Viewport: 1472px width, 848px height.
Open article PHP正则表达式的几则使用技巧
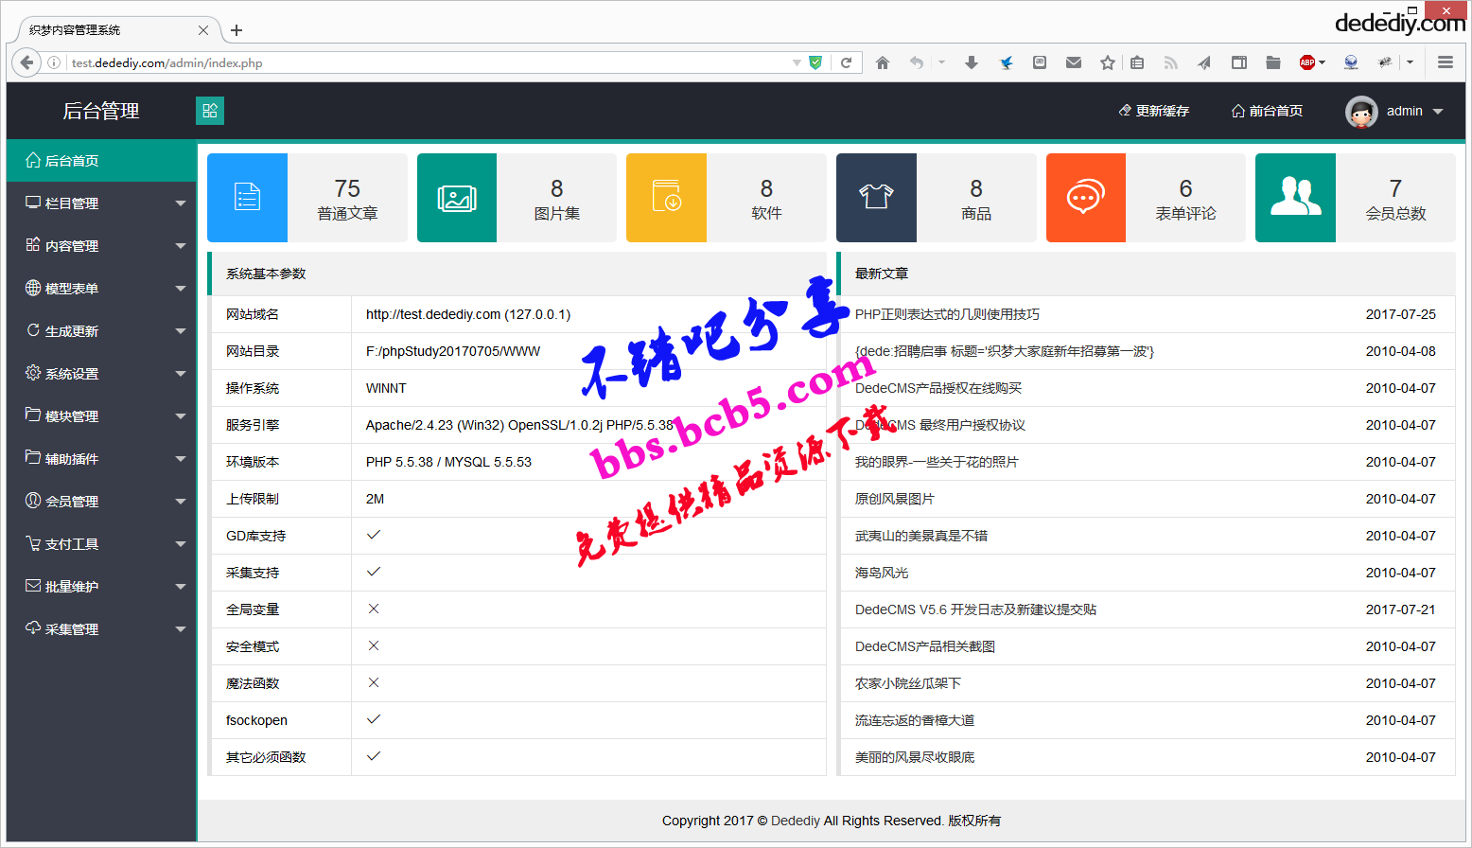[x=947, y=314]
